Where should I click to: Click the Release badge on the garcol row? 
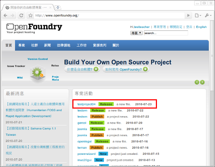tap(97, 123)
